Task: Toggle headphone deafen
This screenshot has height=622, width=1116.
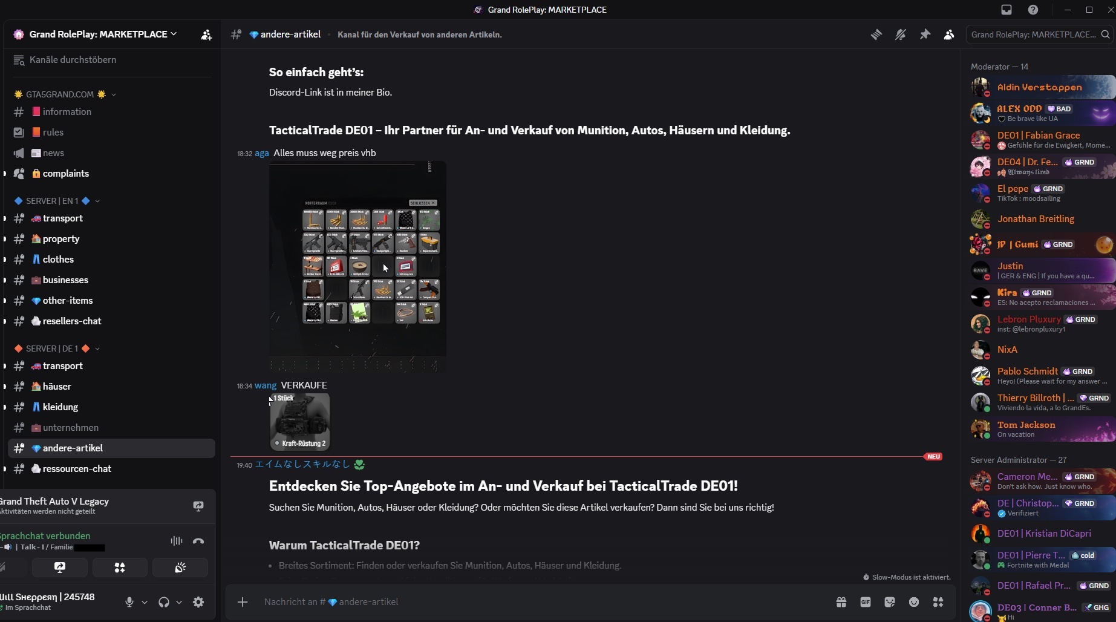Action: pyautogui.click(x=164, y=602)
